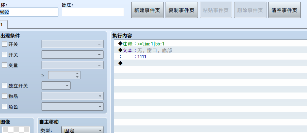Select the text line 1111
The height and width of the screenshot is (133, 307).
(x=210, y=57)
